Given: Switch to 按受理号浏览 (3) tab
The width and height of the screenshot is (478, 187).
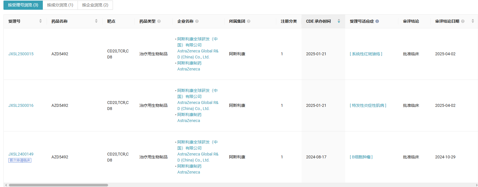Looking at the screenshot, I should (23, 5).
